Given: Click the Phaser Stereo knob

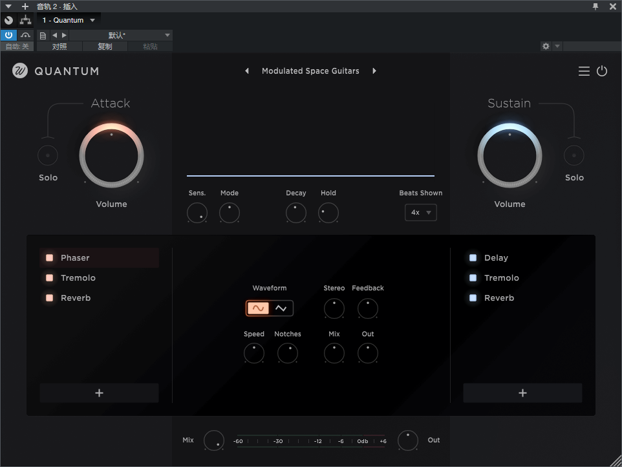Looking at the screenshot, I should (334, 309).
